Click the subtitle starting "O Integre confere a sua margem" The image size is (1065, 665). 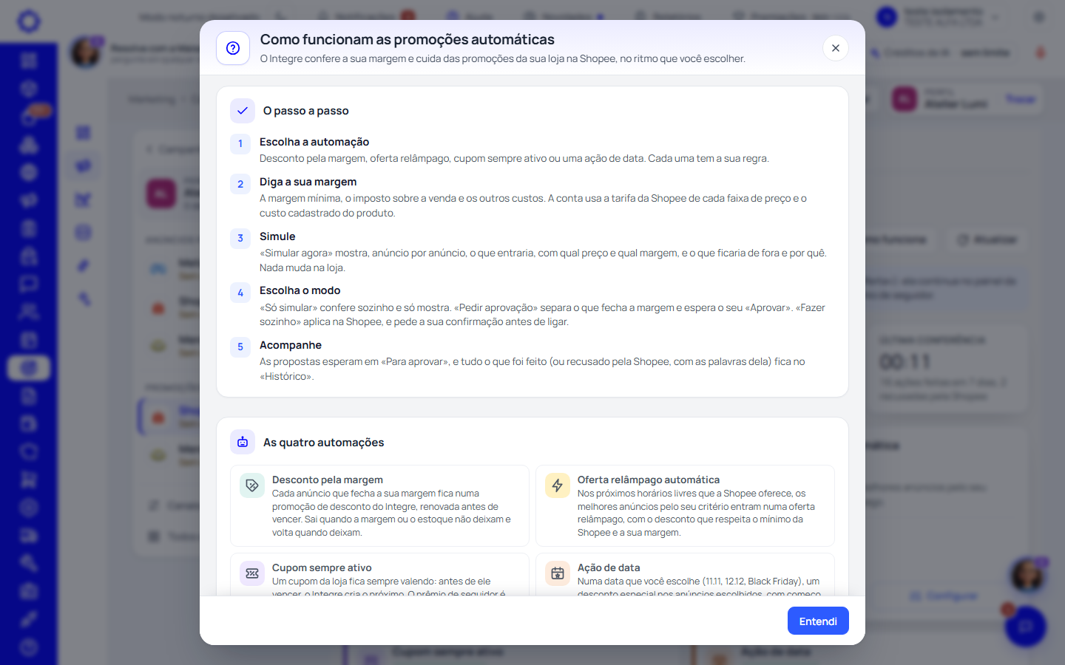[x=503, y=58]
